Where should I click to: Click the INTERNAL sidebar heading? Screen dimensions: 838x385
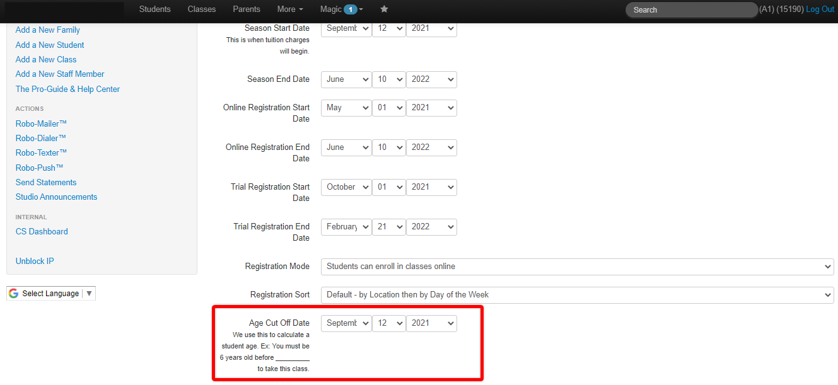point(32,217)
